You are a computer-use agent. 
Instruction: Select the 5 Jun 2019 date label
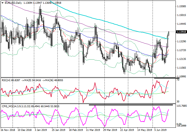[x=160, y=130]
